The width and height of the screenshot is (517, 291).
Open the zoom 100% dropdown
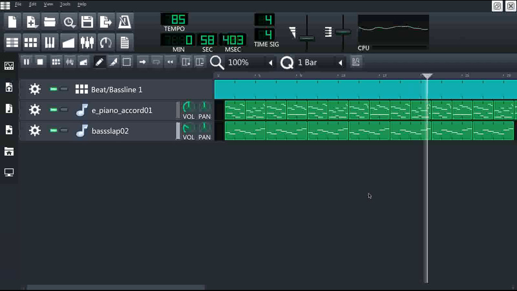(270, 63)
